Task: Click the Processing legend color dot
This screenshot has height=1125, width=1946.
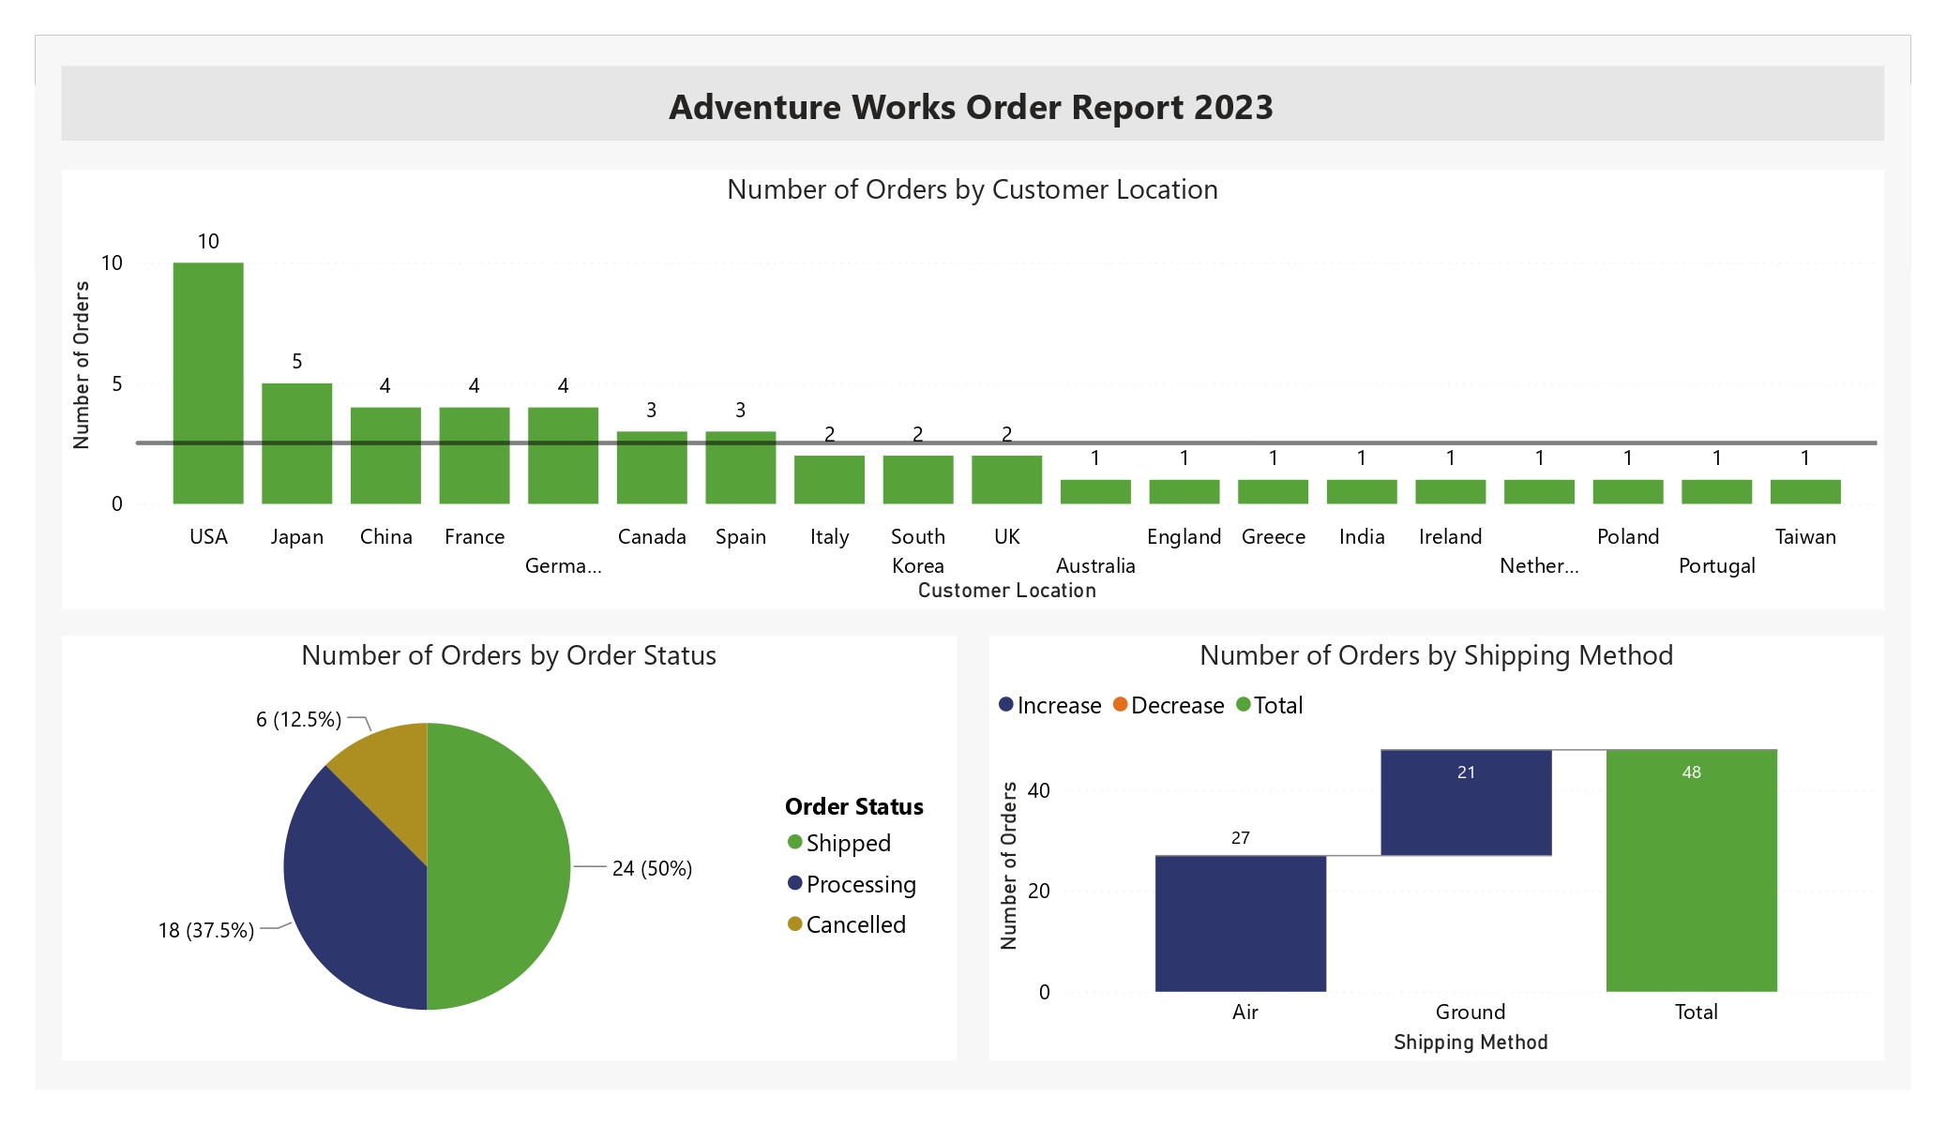Action: click(795, 883)
